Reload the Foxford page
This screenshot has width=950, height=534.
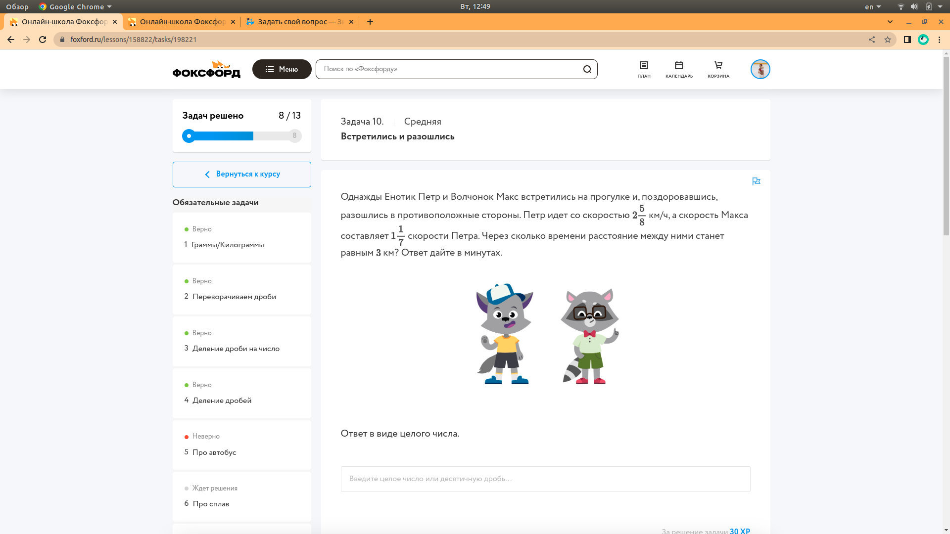point(43,40)
